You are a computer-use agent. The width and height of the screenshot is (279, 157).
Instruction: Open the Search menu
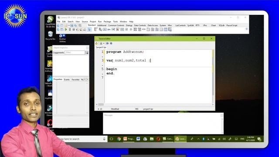pyautogui.click(x=71, y=21)
